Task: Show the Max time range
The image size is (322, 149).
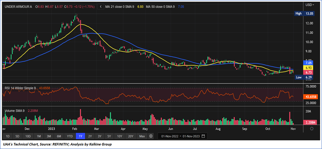Action: [x=142, y=136]
